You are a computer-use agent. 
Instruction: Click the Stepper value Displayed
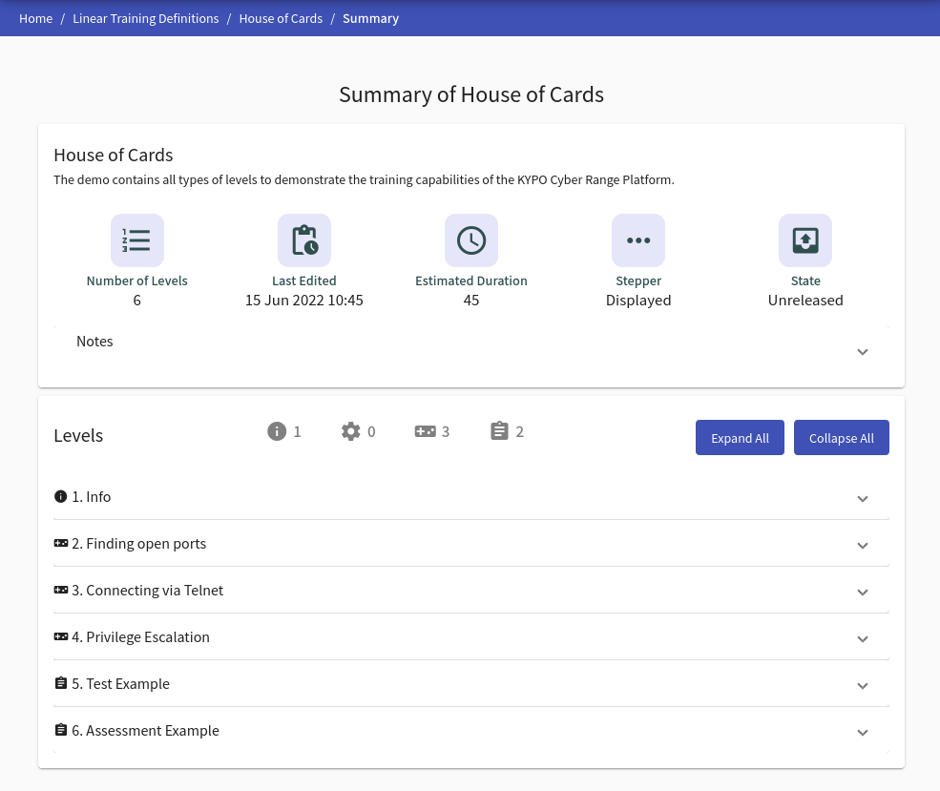(638, 301)
